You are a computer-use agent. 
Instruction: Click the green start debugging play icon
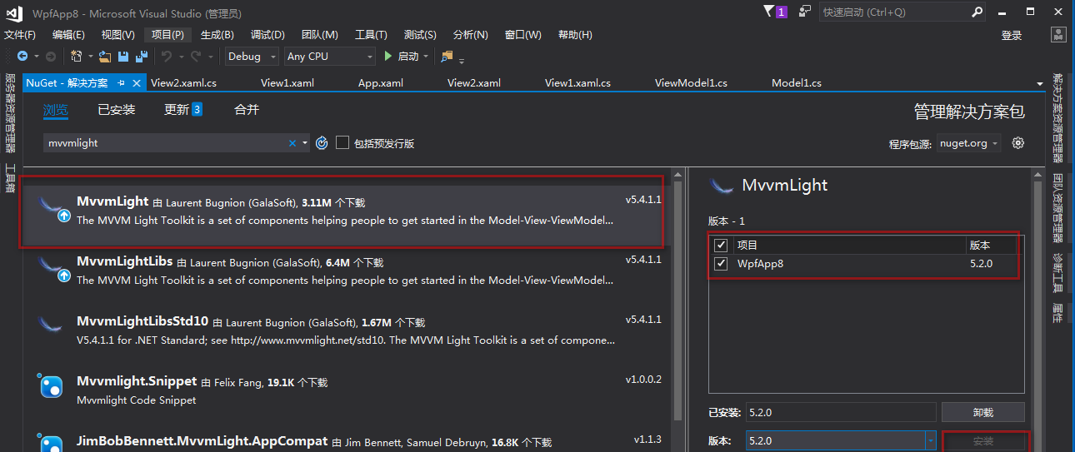[x=388, y=56]
